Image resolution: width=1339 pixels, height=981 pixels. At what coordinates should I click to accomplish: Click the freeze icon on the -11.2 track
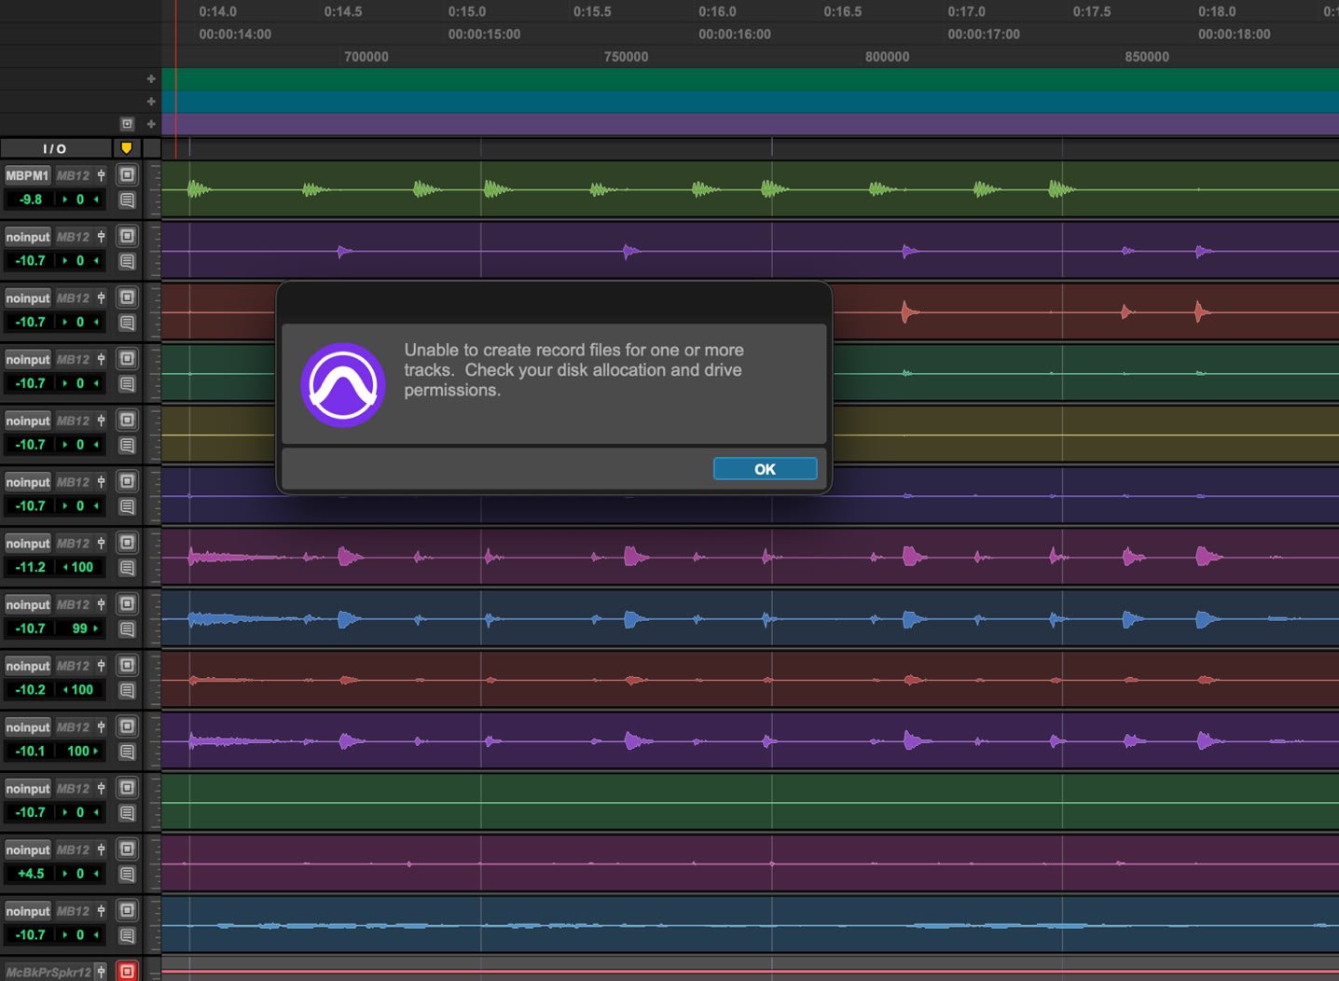click(128, 543)
